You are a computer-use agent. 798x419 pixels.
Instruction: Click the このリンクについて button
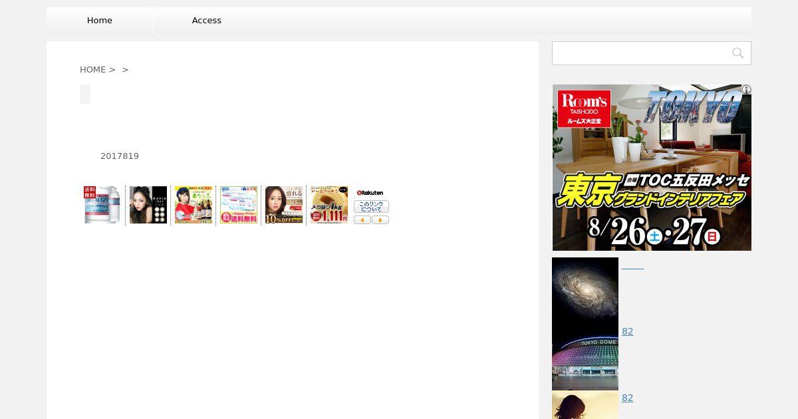pyautogui.click(x=371, y=206)
